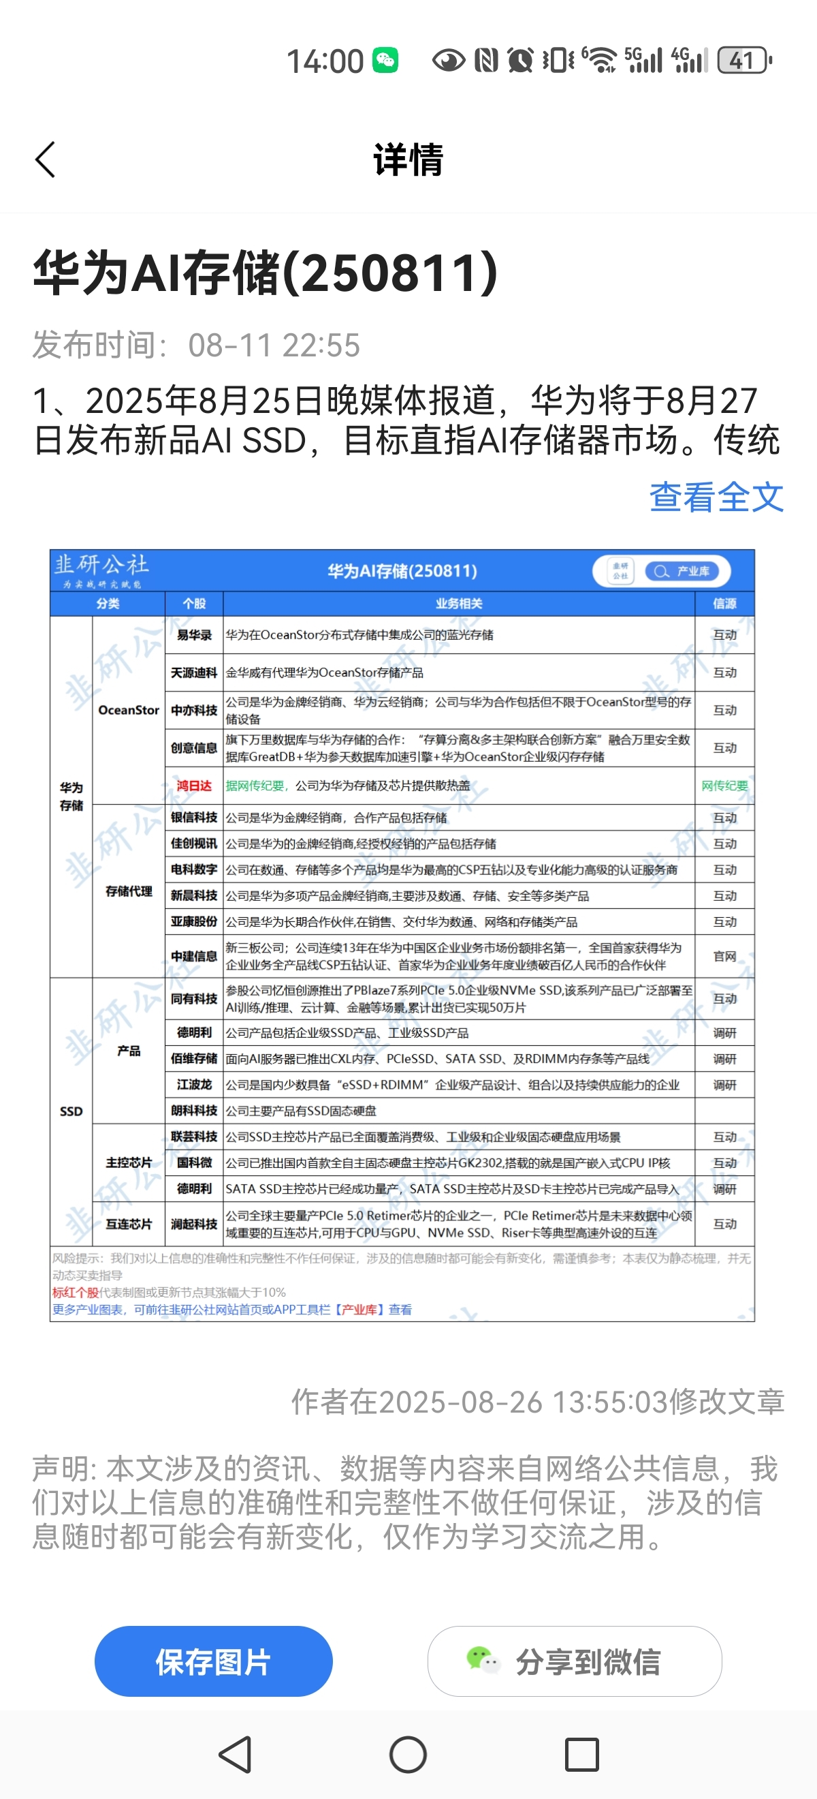The width and height of the screenshot is (817, 1799).
Task: Tap the alarm clock status icon
Action: (520, 60)
